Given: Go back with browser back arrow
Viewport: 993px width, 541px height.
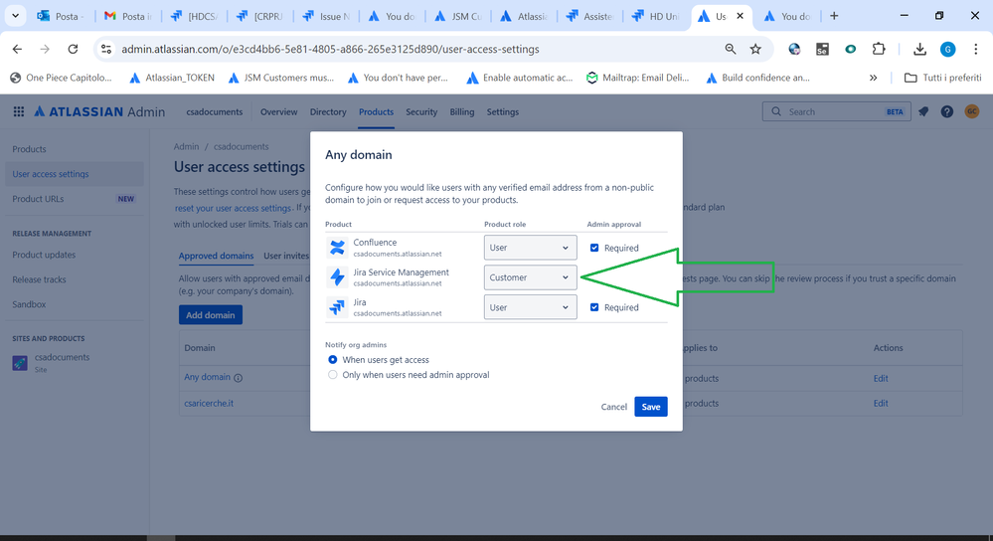Looking at the screenshot, I should click(17, 49).
